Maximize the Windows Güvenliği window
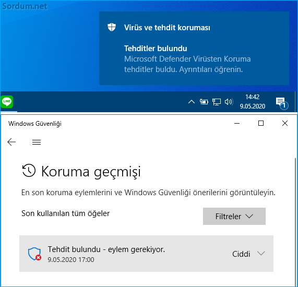The height and width of the screenshot is (287, 298). pyautogui.click(x=261, y=123)
